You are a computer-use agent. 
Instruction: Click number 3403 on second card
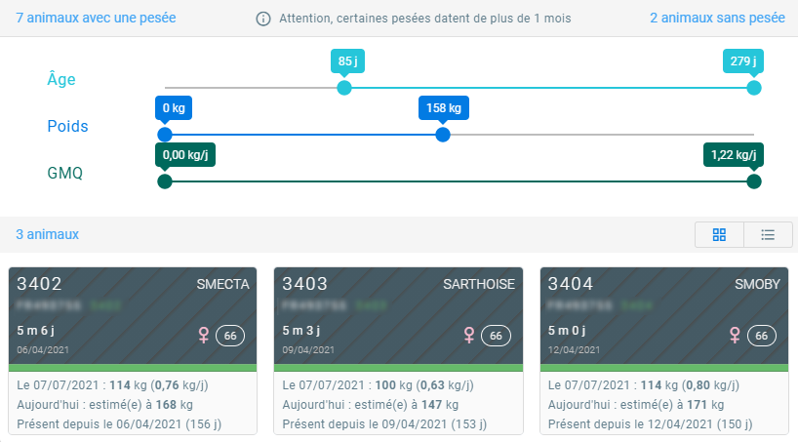point(304,284)
